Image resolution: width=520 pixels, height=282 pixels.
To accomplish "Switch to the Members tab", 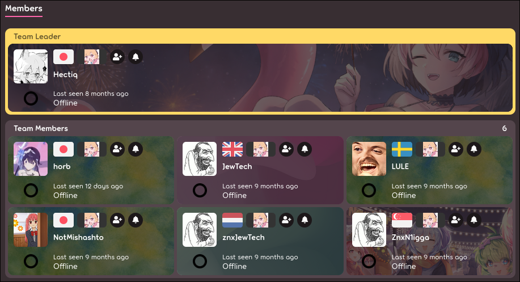I will point(24,9).
